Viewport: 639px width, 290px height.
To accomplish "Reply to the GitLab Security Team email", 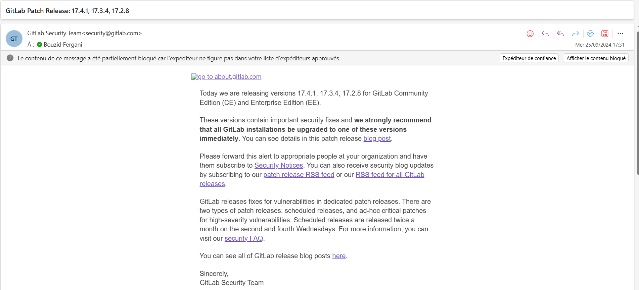I will [x=545, y=34].
